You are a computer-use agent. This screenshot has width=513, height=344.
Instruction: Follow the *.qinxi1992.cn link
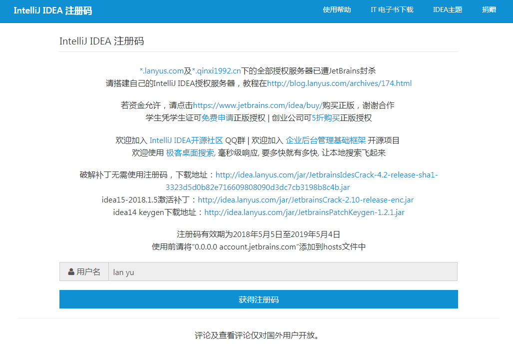coord(216,71)
